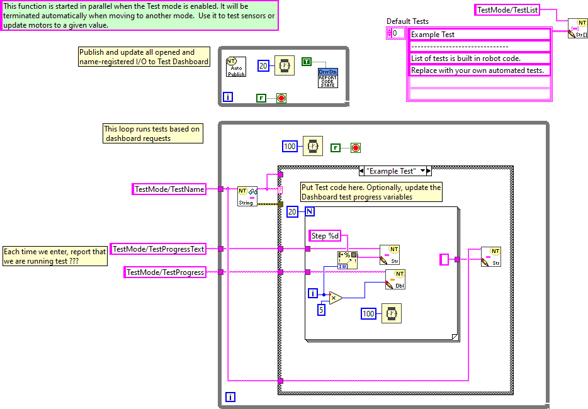Click the NT Write Dbl node
The width and height of the screenshot is (588, 409).
[395, 280]
